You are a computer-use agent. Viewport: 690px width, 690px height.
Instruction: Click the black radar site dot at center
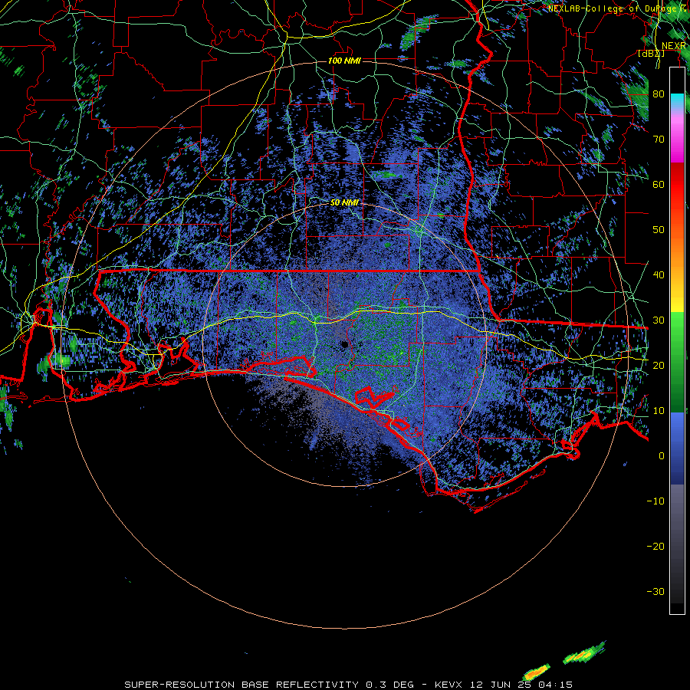click(x=344, y=344)
